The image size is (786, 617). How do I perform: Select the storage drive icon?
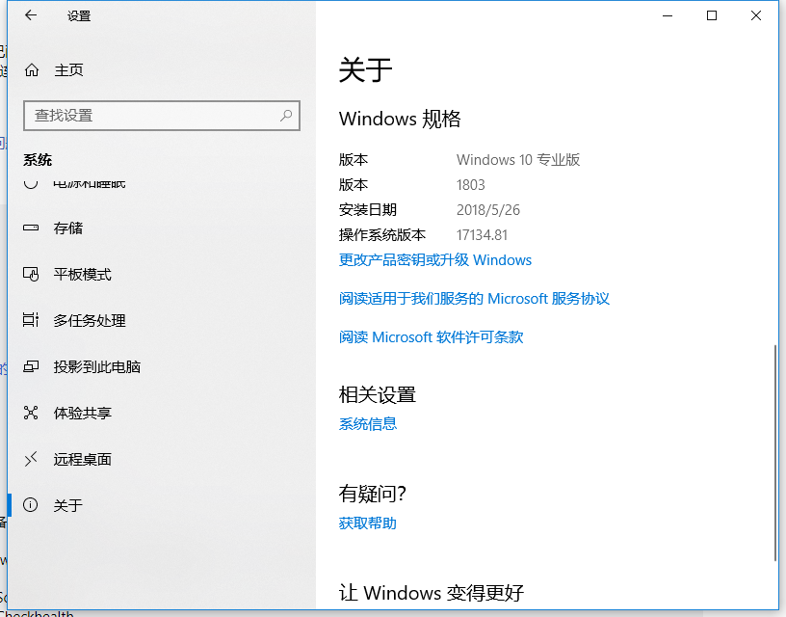click(31, 228)
